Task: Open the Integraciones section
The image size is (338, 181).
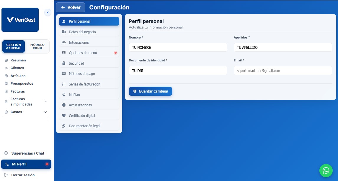Action: (89, 42)
